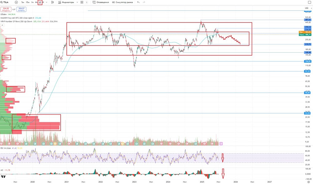This screenshot has width=313, height=184.
Task: Undo the last chart action
Action: coord(138,2)
